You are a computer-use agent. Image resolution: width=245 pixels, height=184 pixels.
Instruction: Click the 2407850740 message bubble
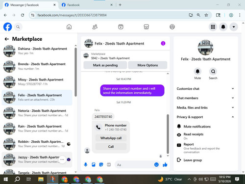103,117
